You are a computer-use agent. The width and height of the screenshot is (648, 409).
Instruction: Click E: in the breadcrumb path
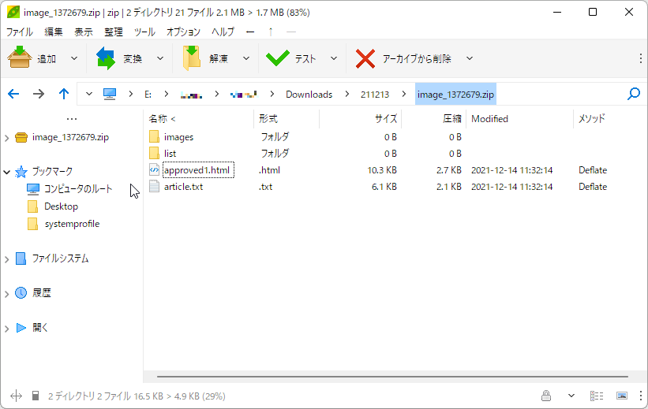pyautogui.click(x=148, y=95)
